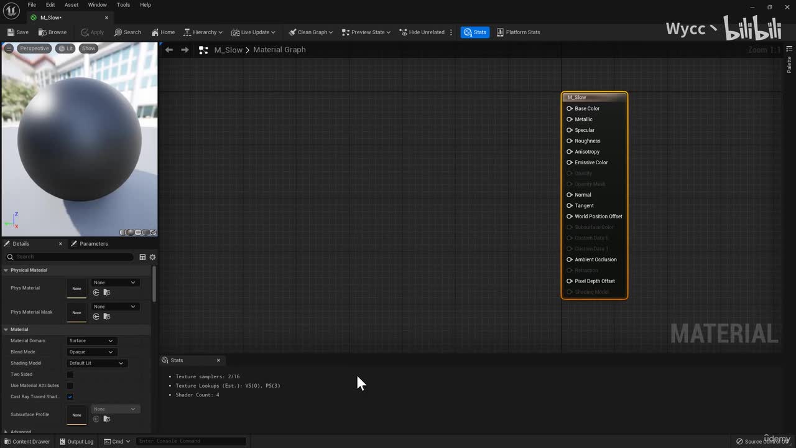Navigate back in graph history
This screenshot has height=448, width=796.
pos(169,50)
